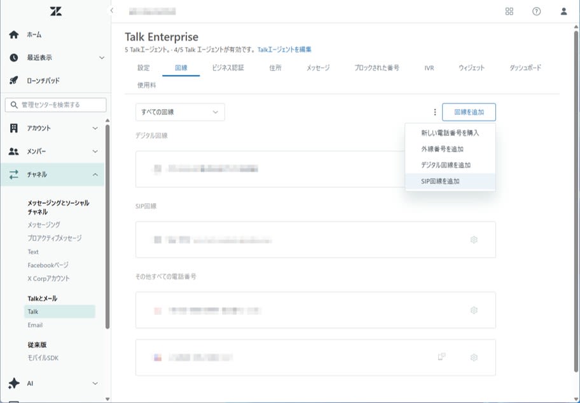Open the user profile icon
The image size is (580, 403).
tap(563, 11)
